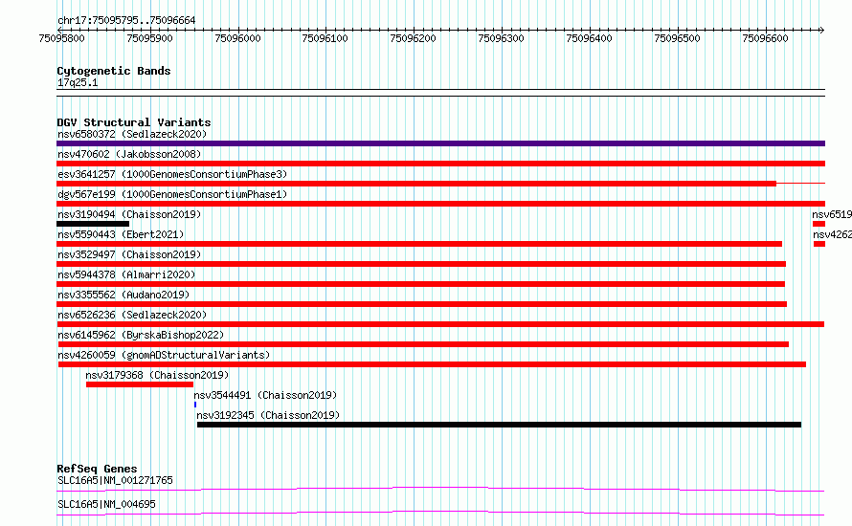Click the magenta SLC16A5|NM_004695 intron line
This screenshot has height=526, width=852.
point(440,513)
